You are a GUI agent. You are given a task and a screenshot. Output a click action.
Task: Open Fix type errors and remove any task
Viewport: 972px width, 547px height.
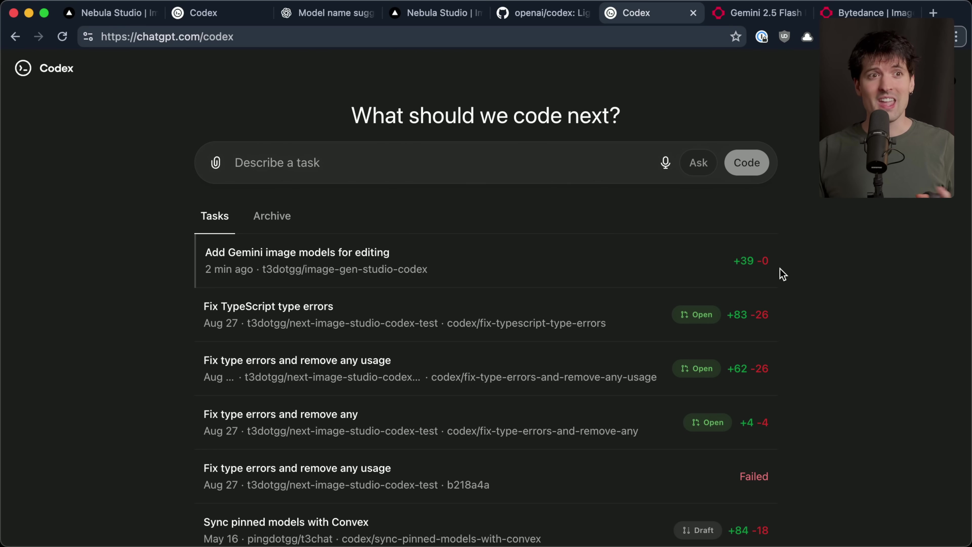pos(486,423)
